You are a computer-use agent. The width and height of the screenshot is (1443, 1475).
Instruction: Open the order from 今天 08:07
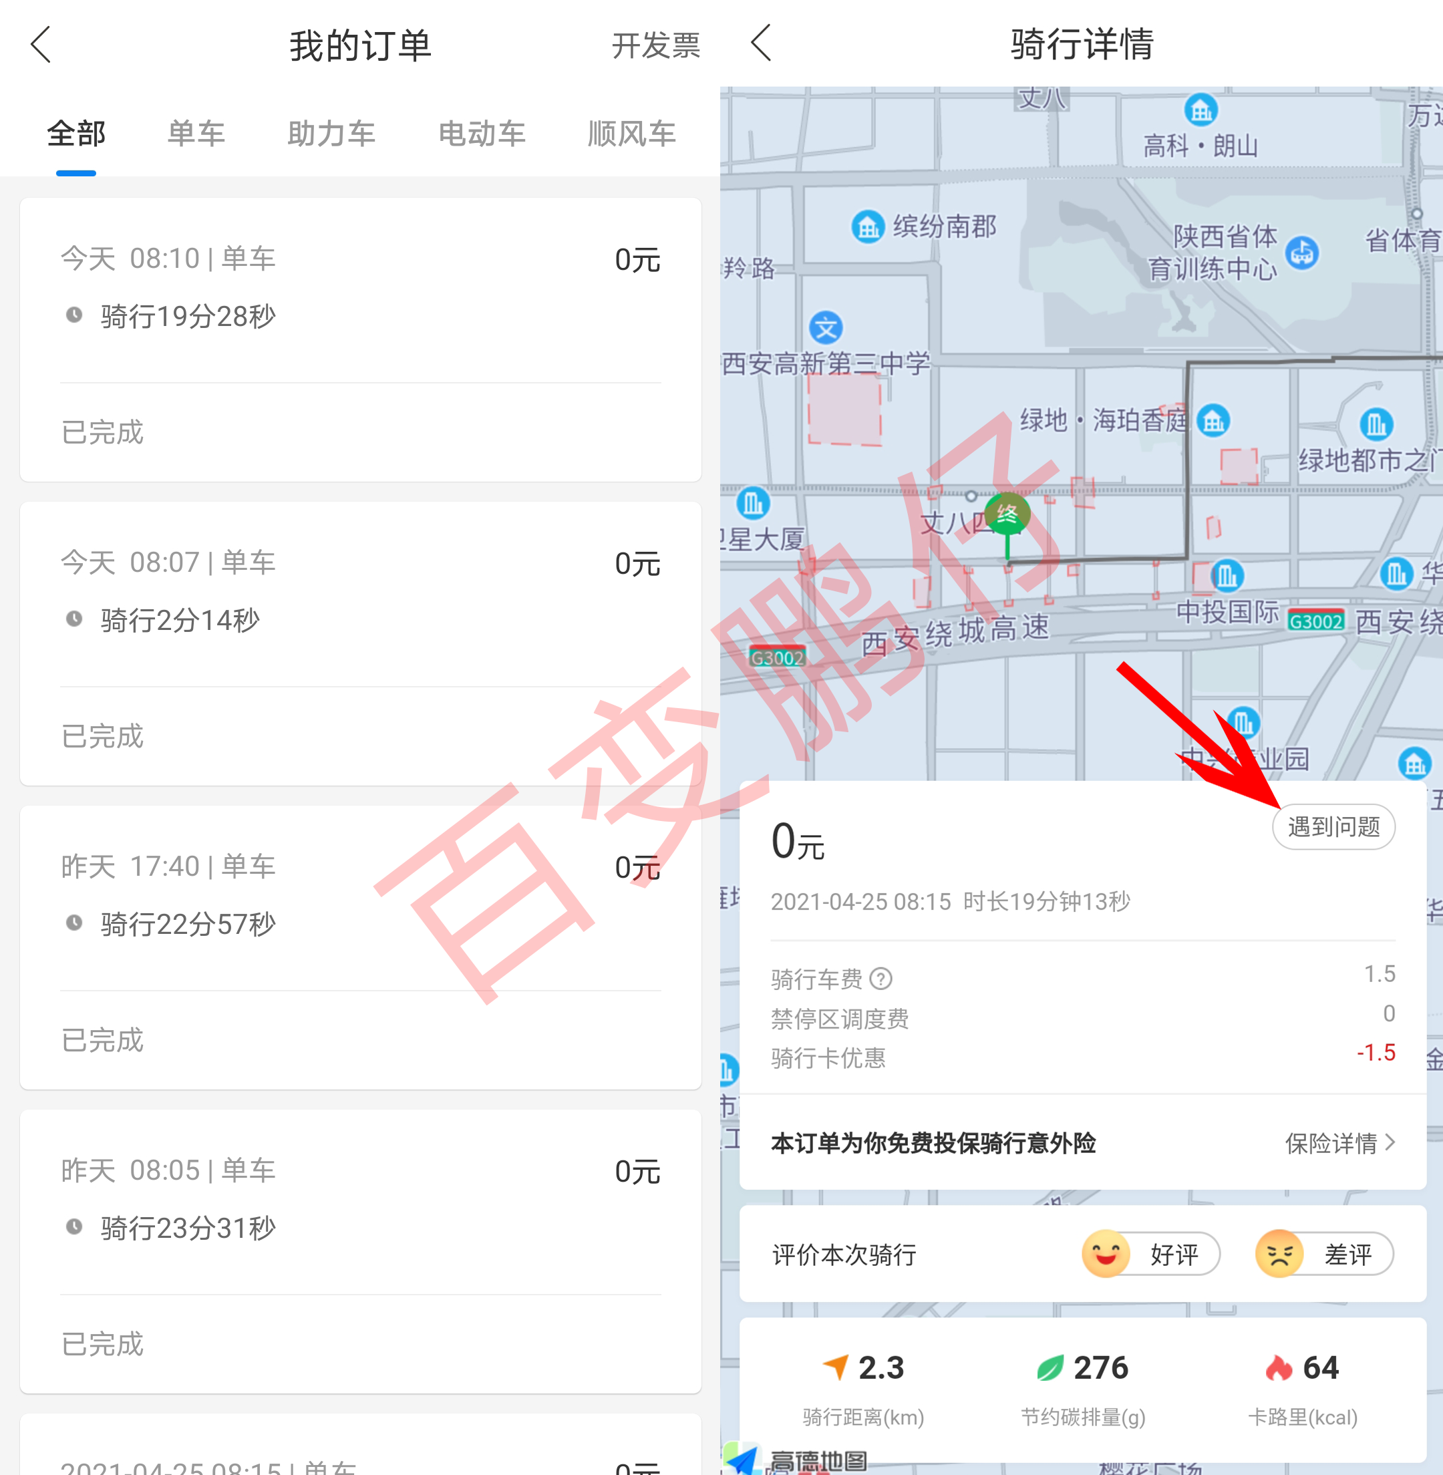point(361,643)
